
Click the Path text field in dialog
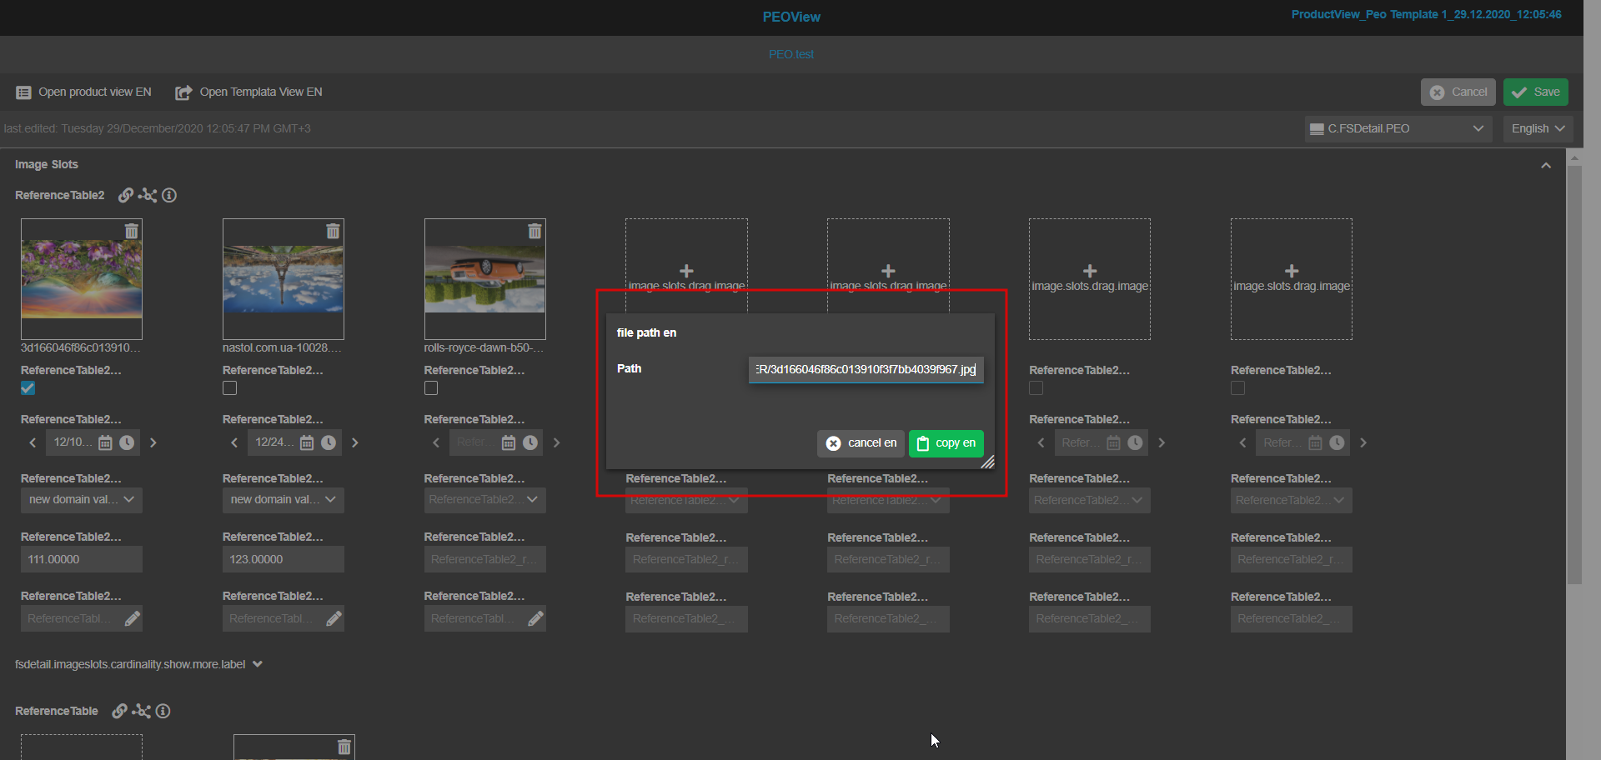click(866, 369)
